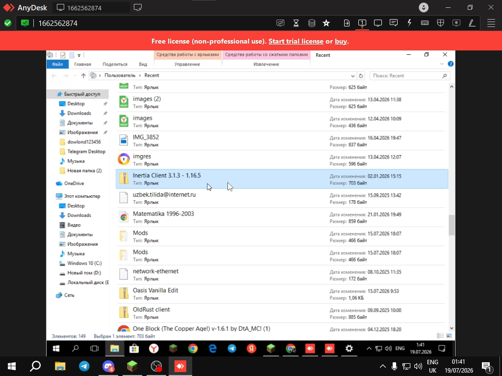Open the AnyDesk hamburger main menu
The height and width of the screenshot is (376, 502).
pos(491,23)
